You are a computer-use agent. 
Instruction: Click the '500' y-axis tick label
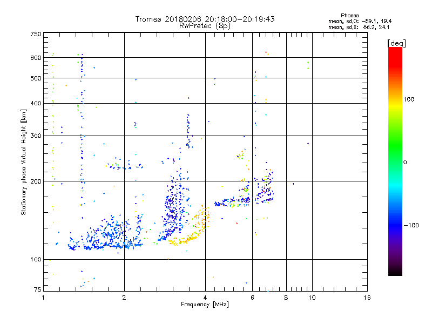pos(36,78)
